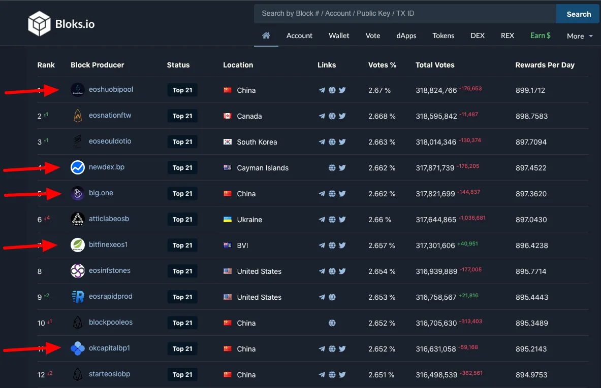Open eosinfstones' Telegram icon
601x388 pixels.
tap(322, 271)
